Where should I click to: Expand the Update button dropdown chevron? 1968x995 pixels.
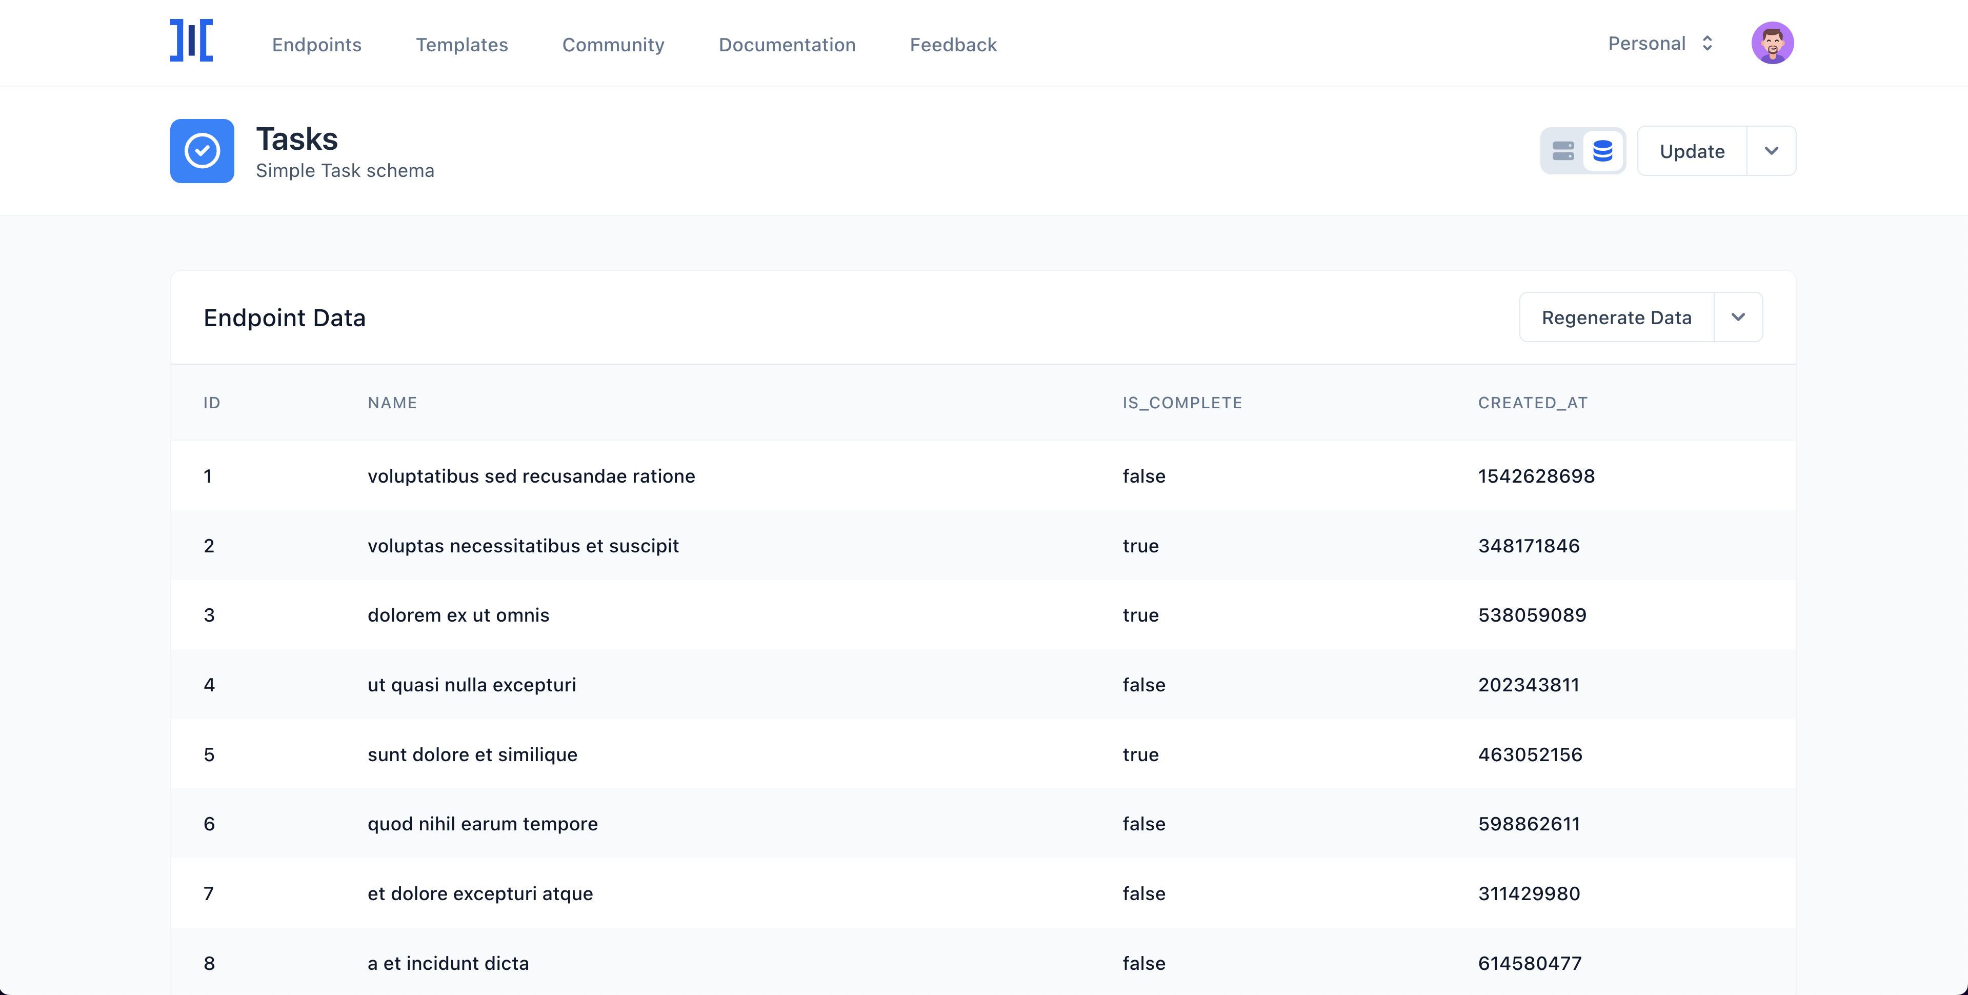[x=1773, y=151]
